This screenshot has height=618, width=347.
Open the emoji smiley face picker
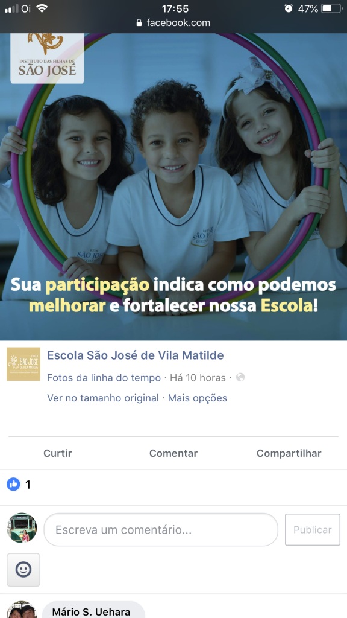pyautogui.click(x=23, y=570)
